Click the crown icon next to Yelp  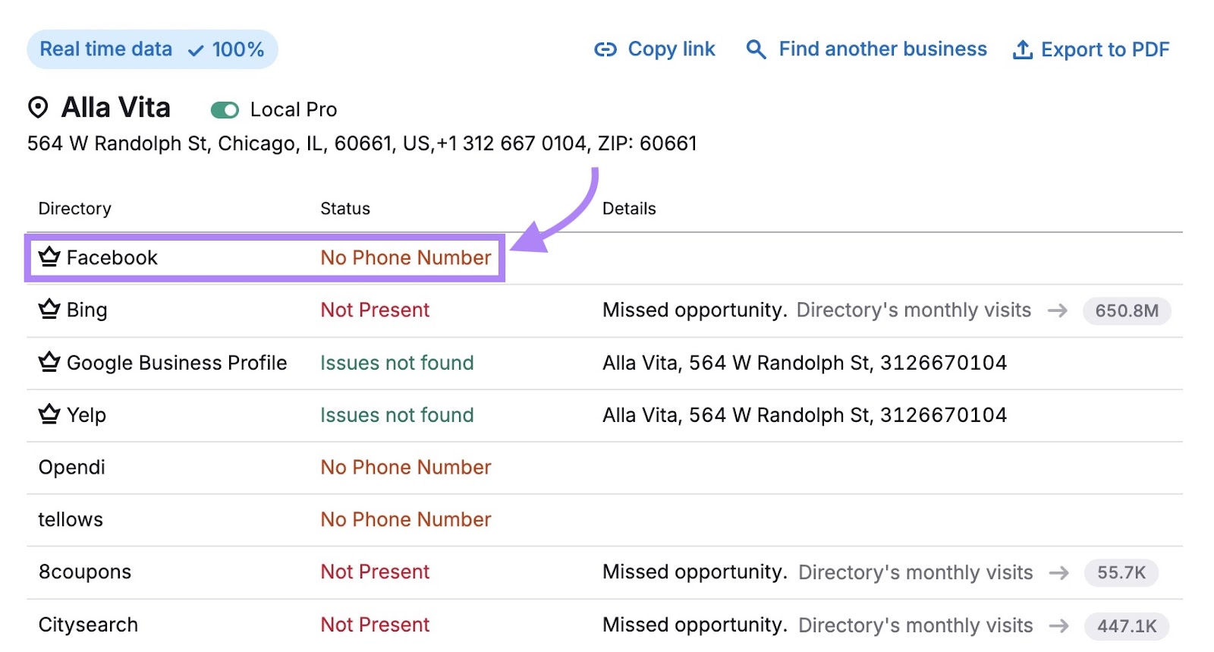coord(49,414)
